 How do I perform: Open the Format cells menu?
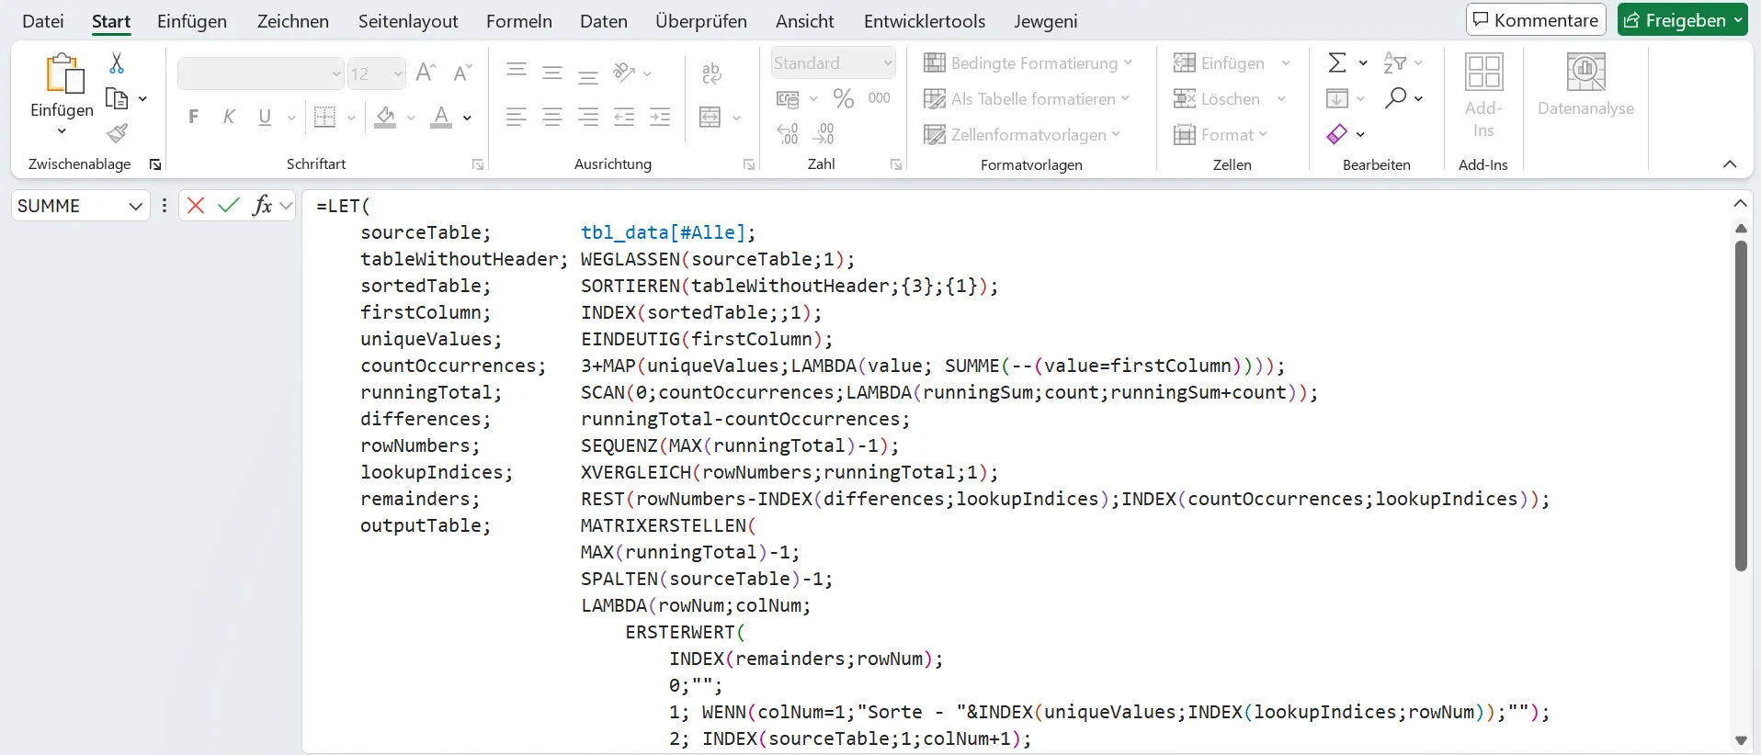point(1221,134)
